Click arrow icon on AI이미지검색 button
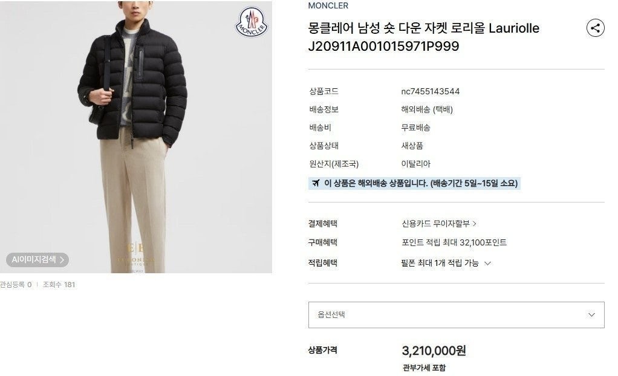 (62, 260)
